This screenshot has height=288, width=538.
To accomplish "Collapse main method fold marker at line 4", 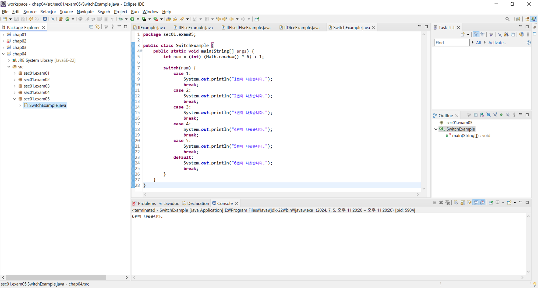I will click(x=141, y=51).
